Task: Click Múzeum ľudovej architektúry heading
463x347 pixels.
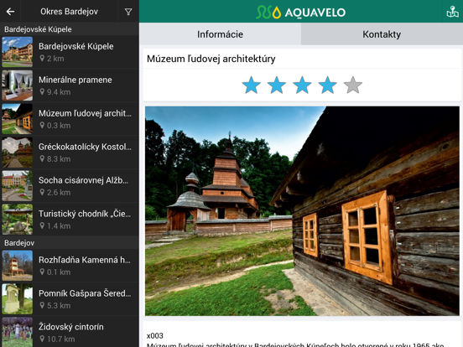Action: (211, 59)
